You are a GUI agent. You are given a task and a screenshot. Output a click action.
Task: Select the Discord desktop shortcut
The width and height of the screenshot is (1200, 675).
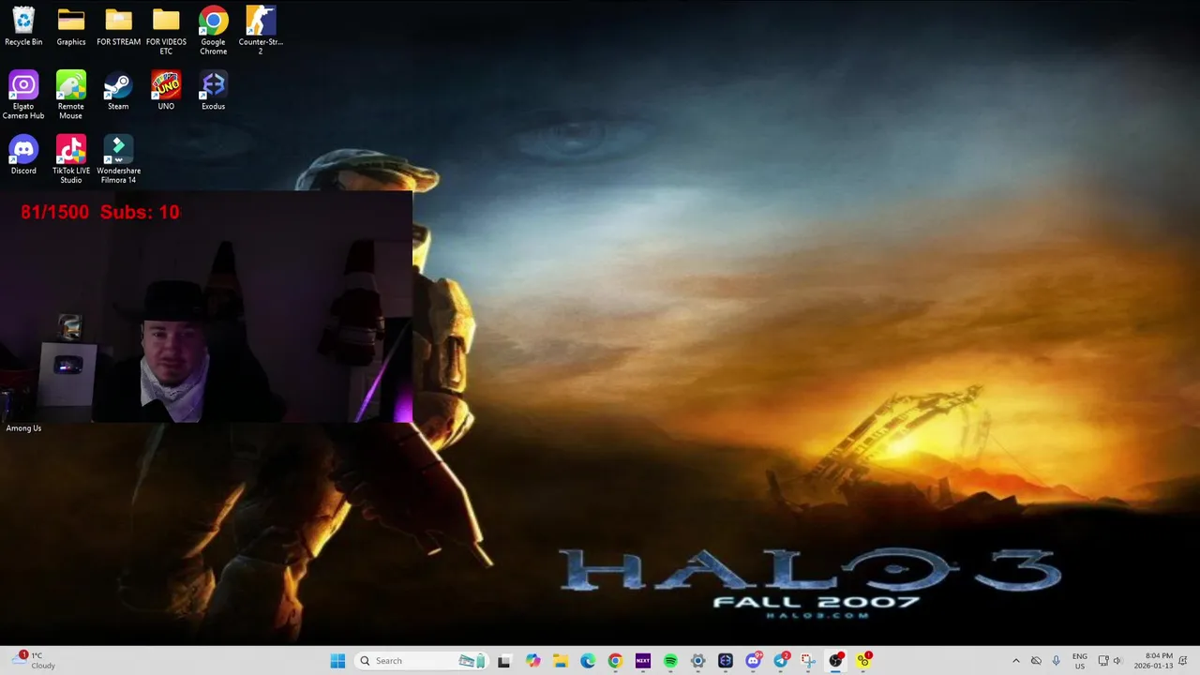coord(23,155)
